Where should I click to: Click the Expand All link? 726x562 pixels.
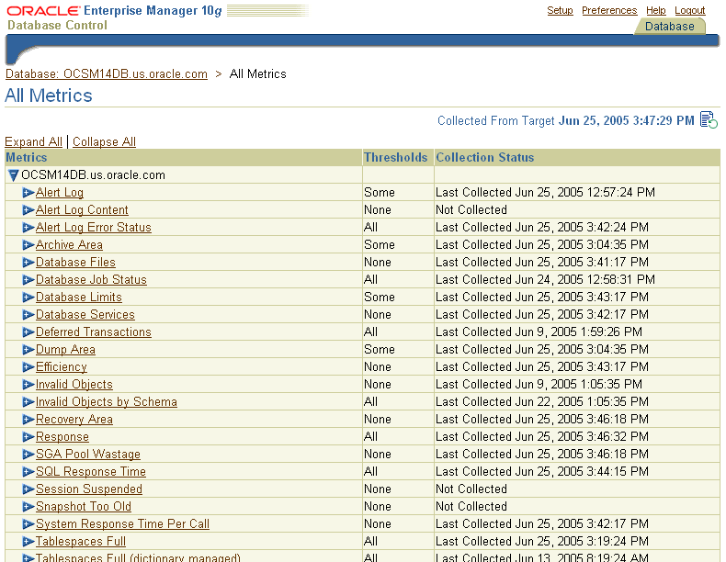(x=33, y=141)
